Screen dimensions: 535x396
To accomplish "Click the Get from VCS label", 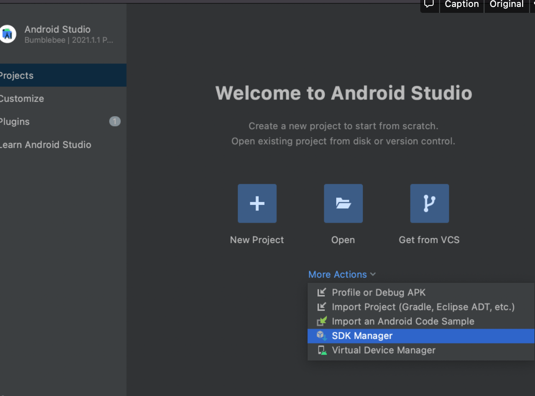I will (429, 240).
